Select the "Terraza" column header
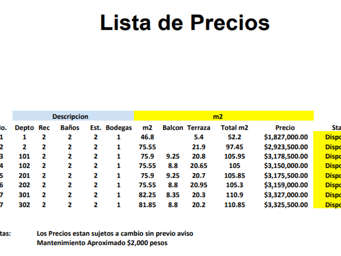 (x=199, y=128)
